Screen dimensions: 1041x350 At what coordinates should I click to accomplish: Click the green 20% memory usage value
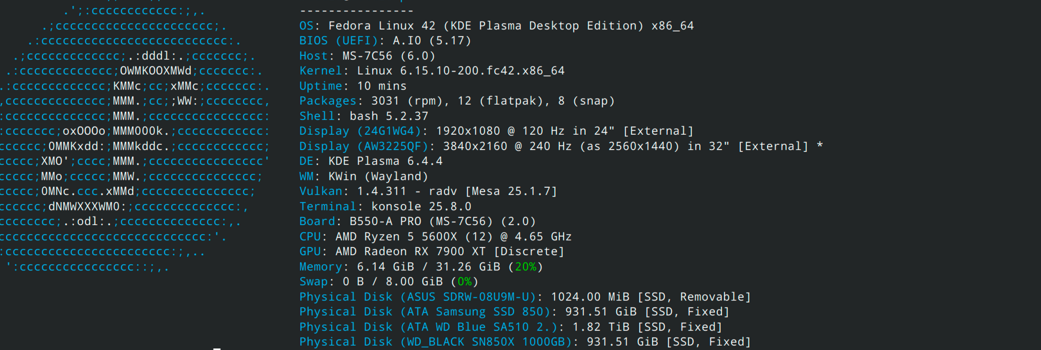[x=525, y=267]
